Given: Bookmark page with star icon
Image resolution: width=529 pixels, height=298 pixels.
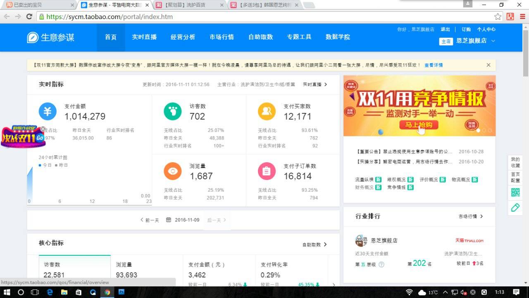Looking at the screenshot, I should pyautogui.click(x=498, y=17).
